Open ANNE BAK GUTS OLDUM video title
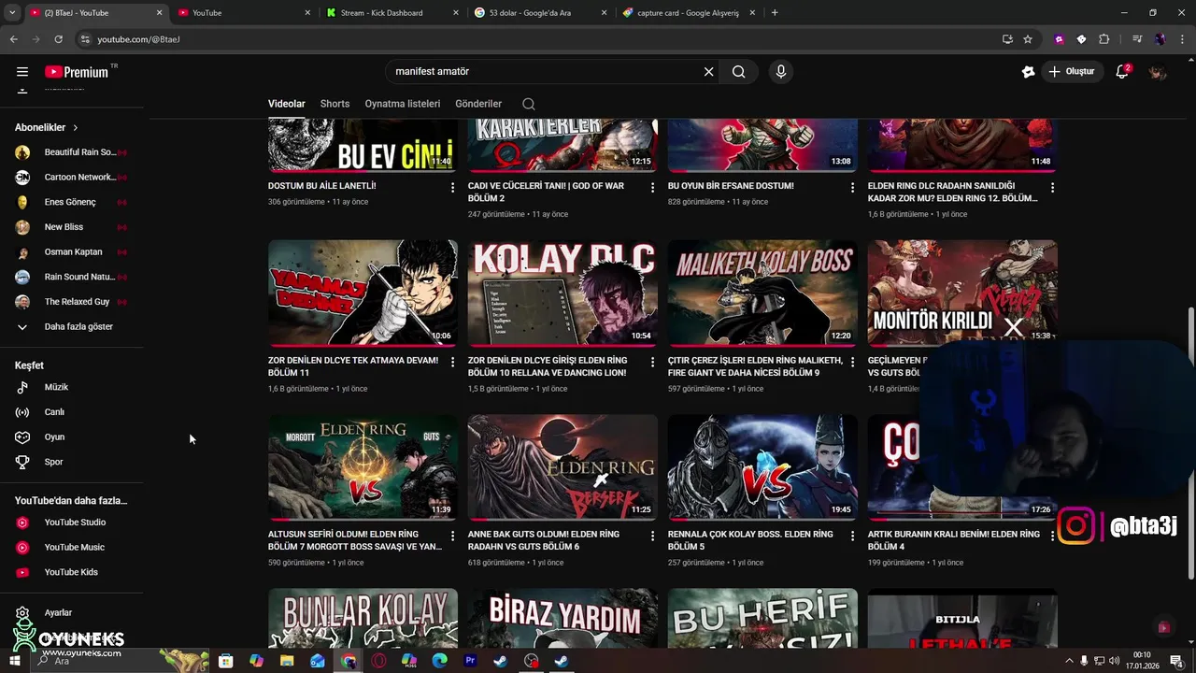 pos(544,540)
